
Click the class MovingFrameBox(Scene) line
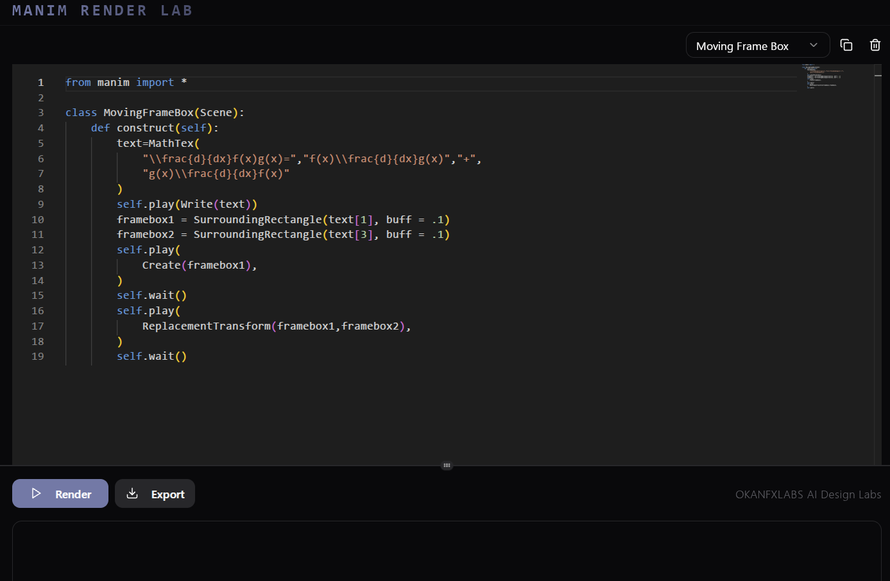[x=155, y=113]
